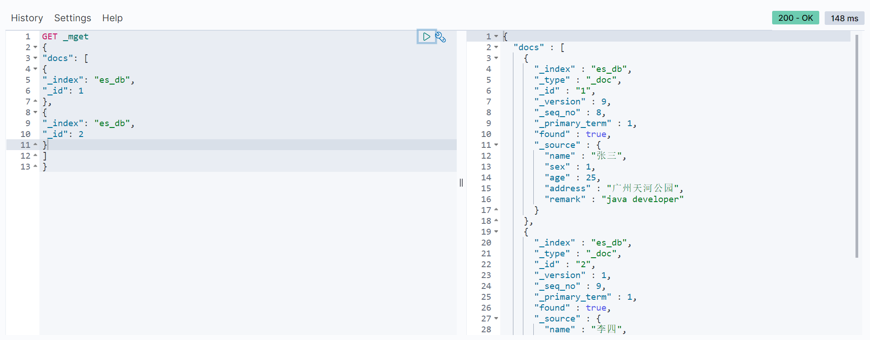Click the "_id": 2 line in request
The height and width of the screenshot is (340, 870).
63,134
